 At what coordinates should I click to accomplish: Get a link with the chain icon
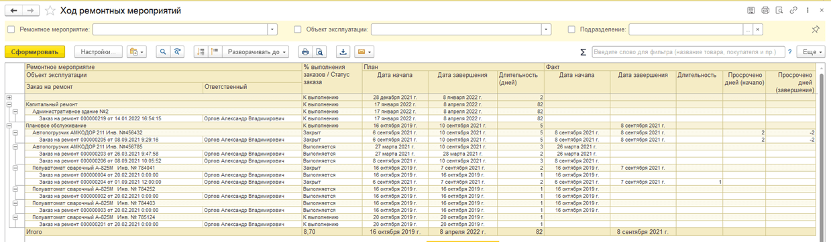(x=793, y=11)
